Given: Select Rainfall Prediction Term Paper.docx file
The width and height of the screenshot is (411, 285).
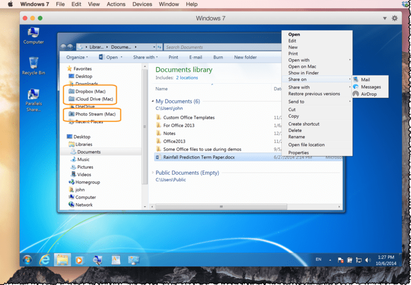Looking at the screenshot, I should 248,158.
